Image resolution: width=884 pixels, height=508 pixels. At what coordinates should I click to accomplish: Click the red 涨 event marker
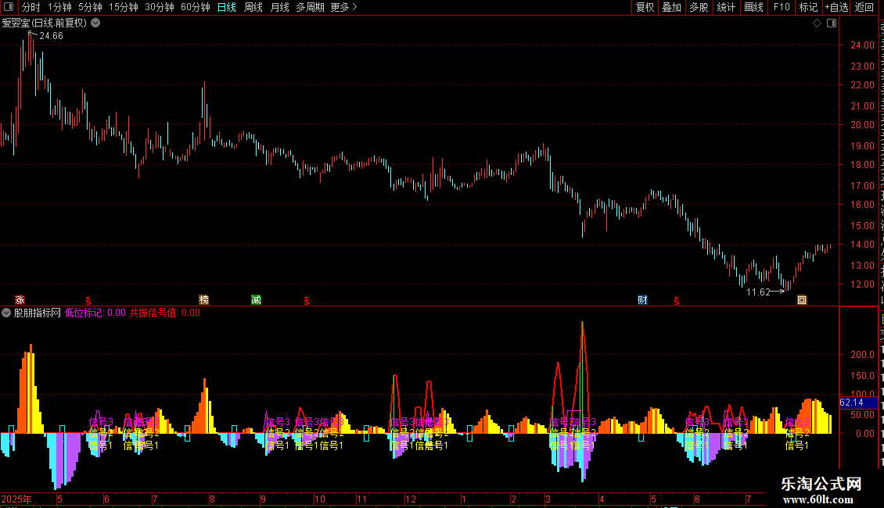tap(20, 299)
